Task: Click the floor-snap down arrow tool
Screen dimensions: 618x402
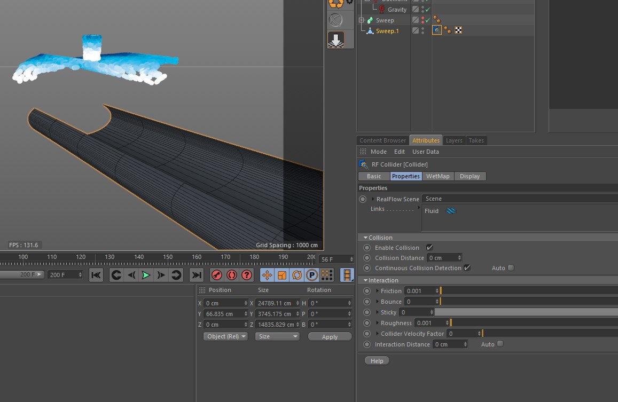Action: 336,40
